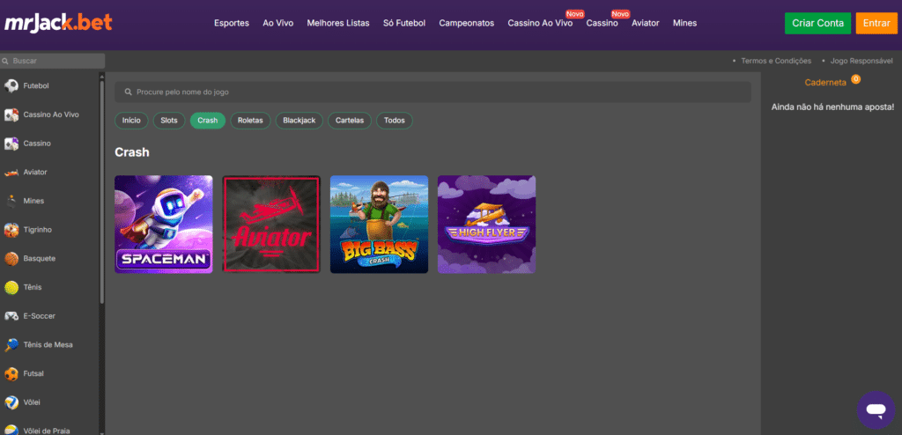This screenshot has width=902, height=435.
Task: Go to Melhores Listas
Action: pyautogui.click(x=338, y=23)
